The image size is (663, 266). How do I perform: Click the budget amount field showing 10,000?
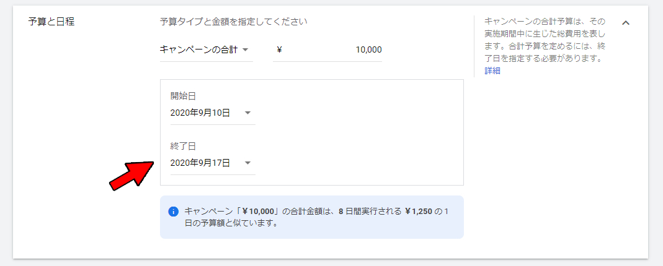(335, 49)
